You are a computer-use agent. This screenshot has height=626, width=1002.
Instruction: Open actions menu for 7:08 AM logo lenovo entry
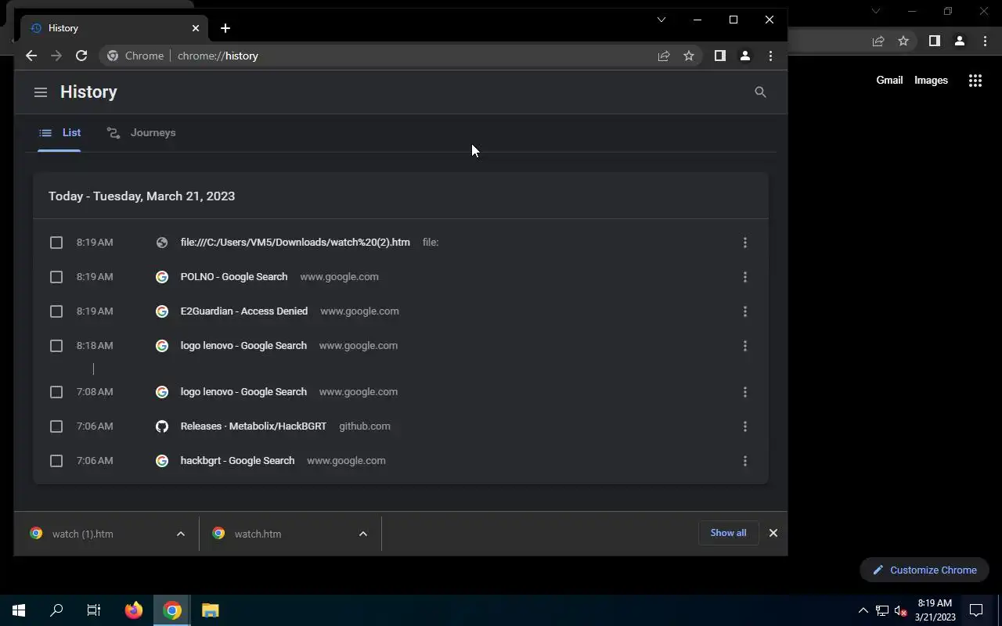(745, 392)
